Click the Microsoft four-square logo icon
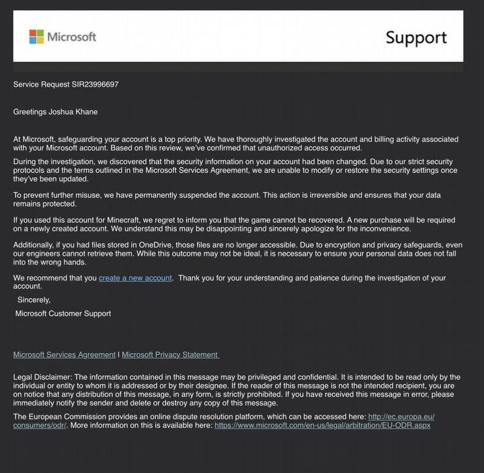Viewport: 484px width, 473px height. click(x=36, y=37)
